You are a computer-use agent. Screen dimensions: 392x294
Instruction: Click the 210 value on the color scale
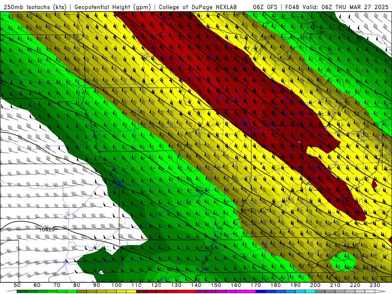click(x=335, y=285)
